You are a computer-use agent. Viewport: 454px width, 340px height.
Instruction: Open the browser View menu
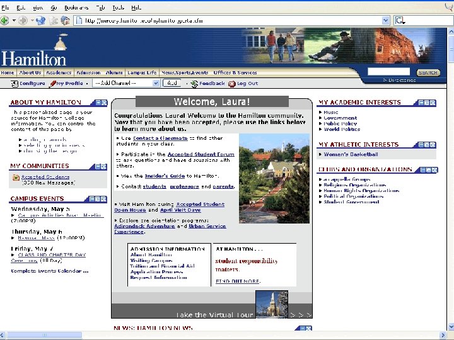[38, 8]
